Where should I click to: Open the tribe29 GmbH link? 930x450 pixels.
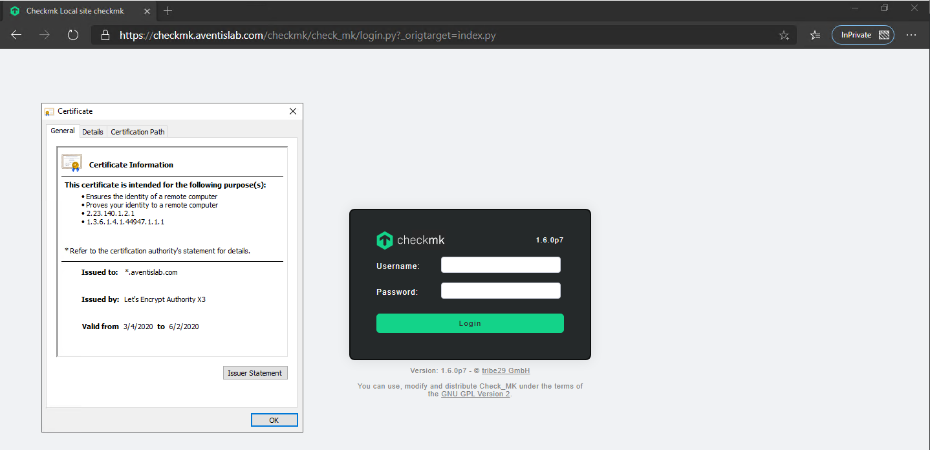pos(506,370)
